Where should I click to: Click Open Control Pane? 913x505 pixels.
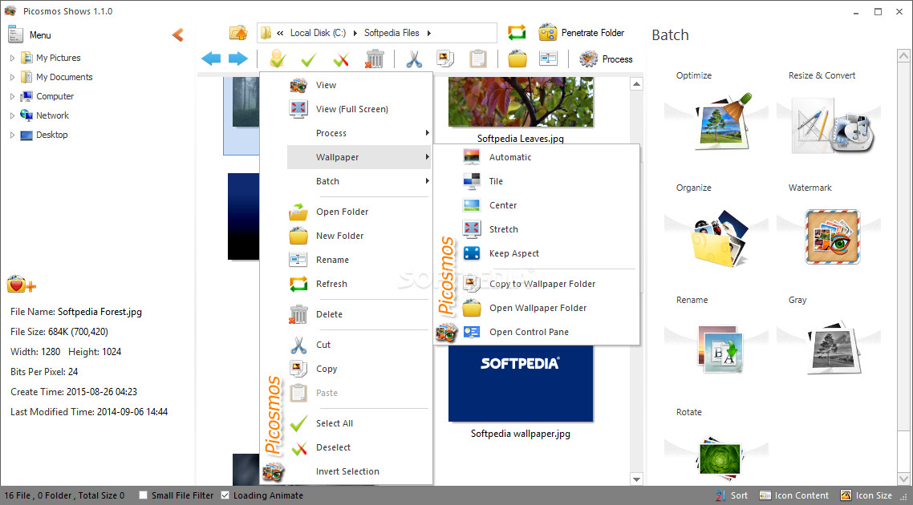[x=549, y=332]
